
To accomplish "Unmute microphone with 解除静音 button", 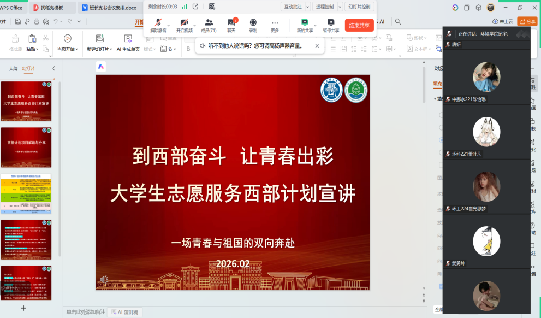I will pos(158,25).
